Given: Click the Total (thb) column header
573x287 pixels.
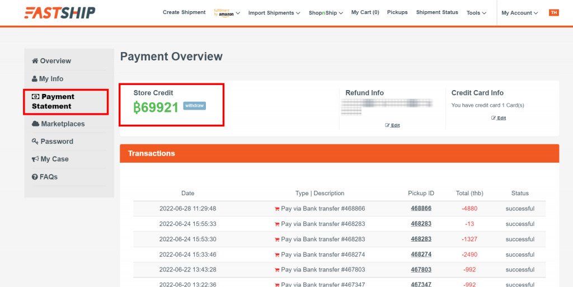Looking at the screenshot, I should [x=469, y=193].
